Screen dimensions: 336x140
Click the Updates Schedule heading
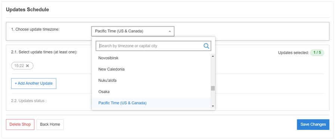[x=27, y=10]
